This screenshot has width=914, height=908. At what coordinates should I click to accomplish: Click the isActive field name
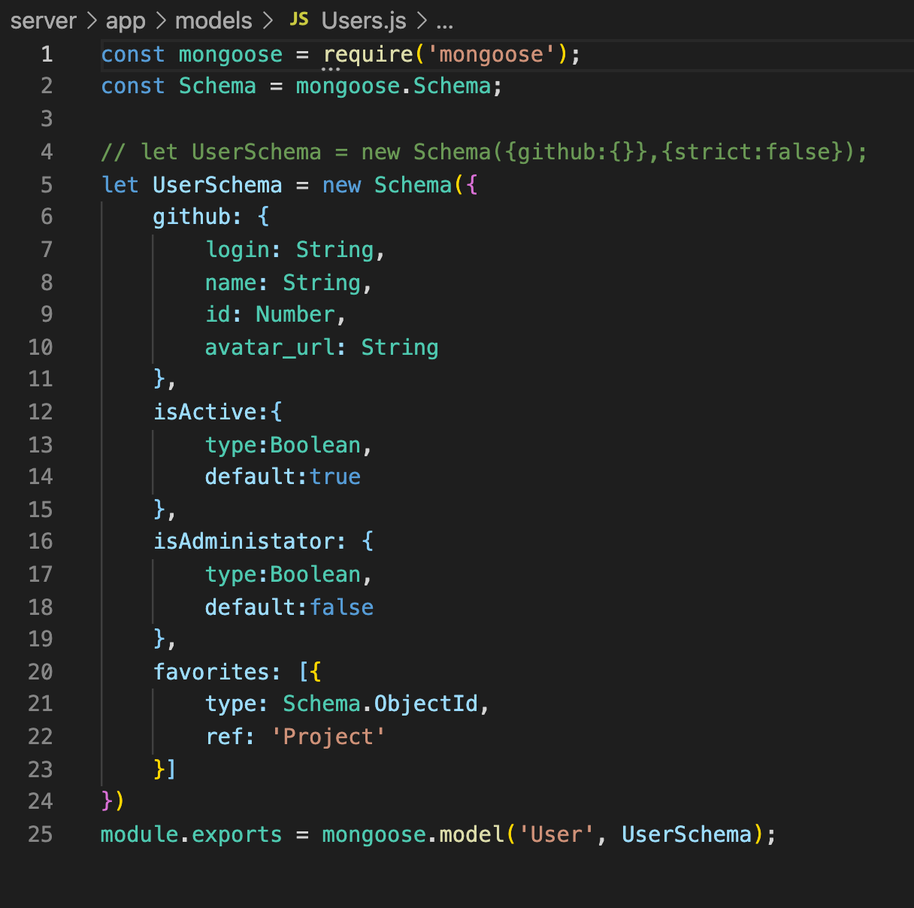(205, 412)
